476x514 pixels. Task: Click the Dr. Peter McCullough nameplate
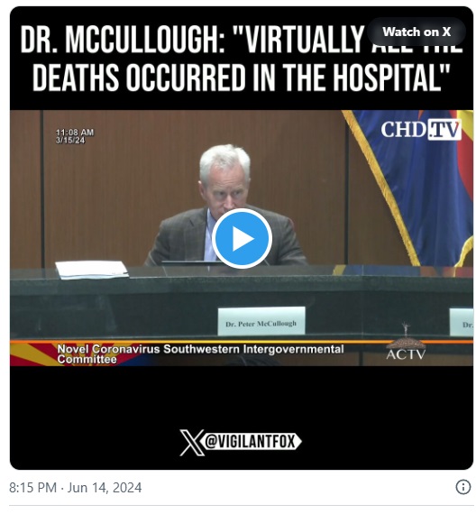click(261, 321)
